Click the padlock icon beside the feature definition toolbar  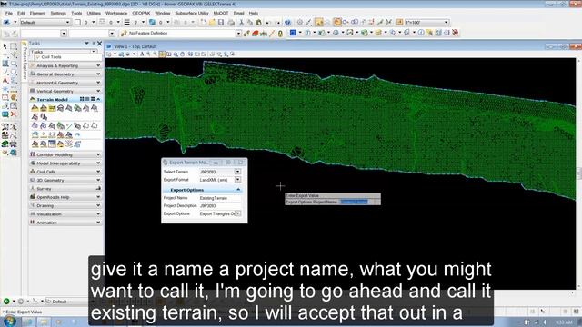click(280, 34)
